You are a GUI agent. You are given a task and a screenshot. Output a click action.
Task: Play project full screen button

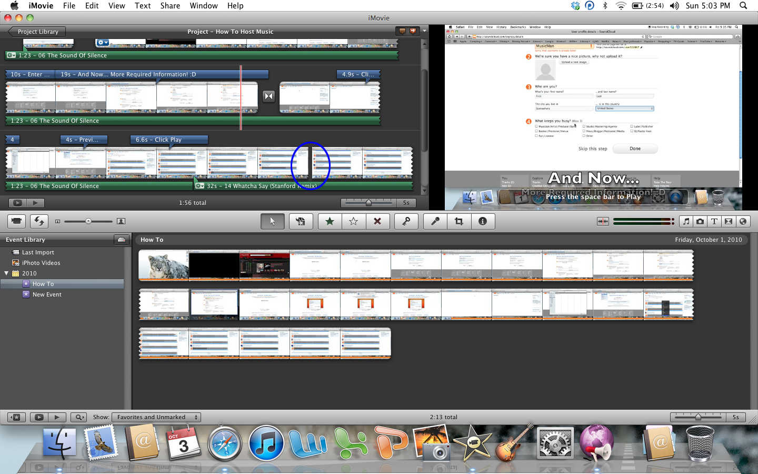(17, 203)
